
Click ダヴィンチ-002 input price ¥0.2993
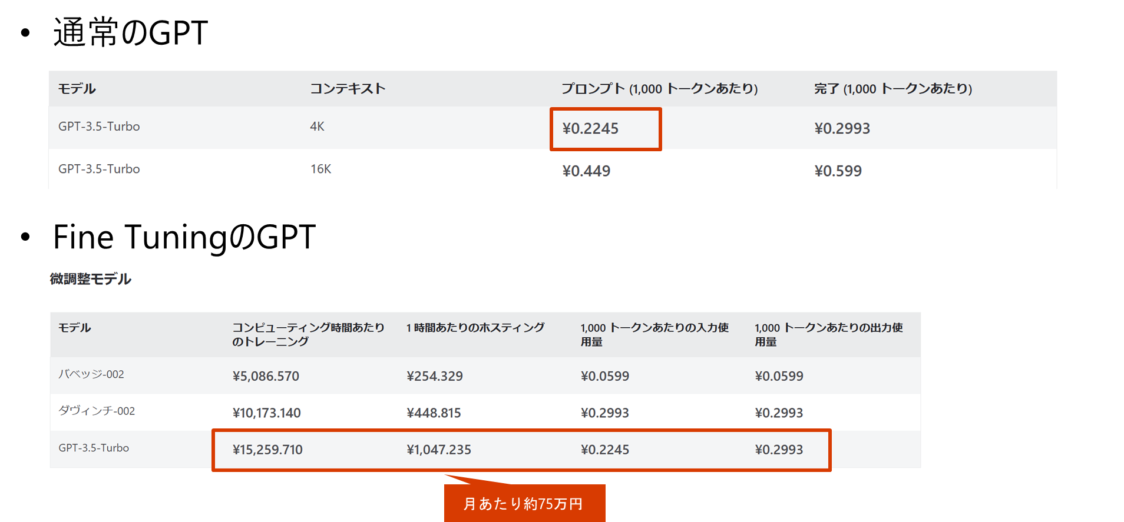pyautogui.click(x=605, y=413)
